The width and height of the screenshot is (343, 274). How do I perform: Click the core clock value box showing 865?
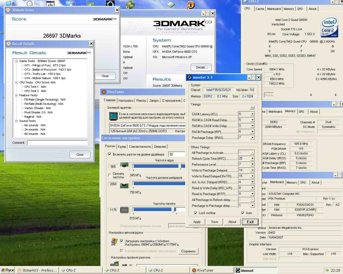pos(113,166)
